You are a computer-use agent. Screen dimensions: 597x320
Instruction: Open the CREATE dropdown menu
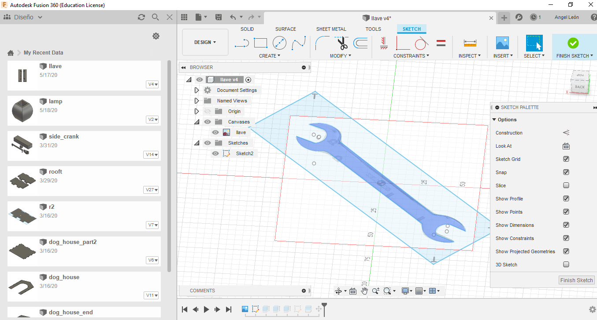pyautogui.click(x=270, y=56)
